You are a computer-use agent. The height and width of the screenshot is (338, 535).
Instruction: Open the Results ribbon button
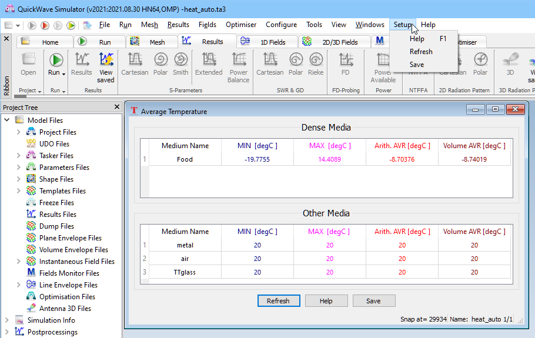(82, 64)
